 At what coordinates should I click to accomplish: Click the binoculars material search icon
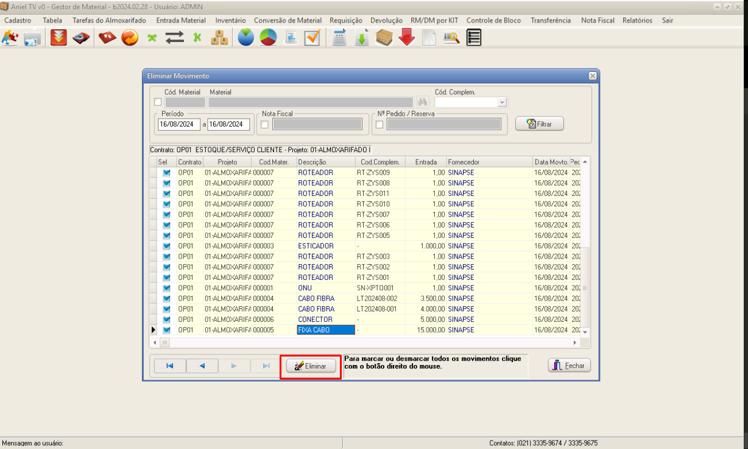(422, 102)
